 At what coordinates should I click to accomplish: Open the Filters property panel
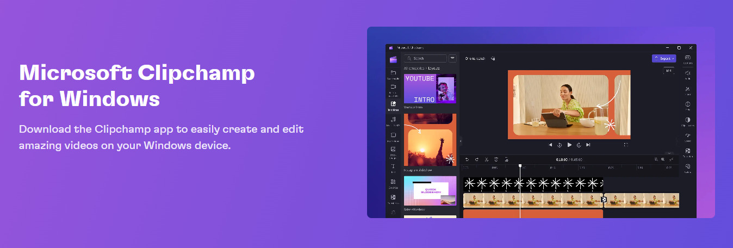(x=688, y=90)
